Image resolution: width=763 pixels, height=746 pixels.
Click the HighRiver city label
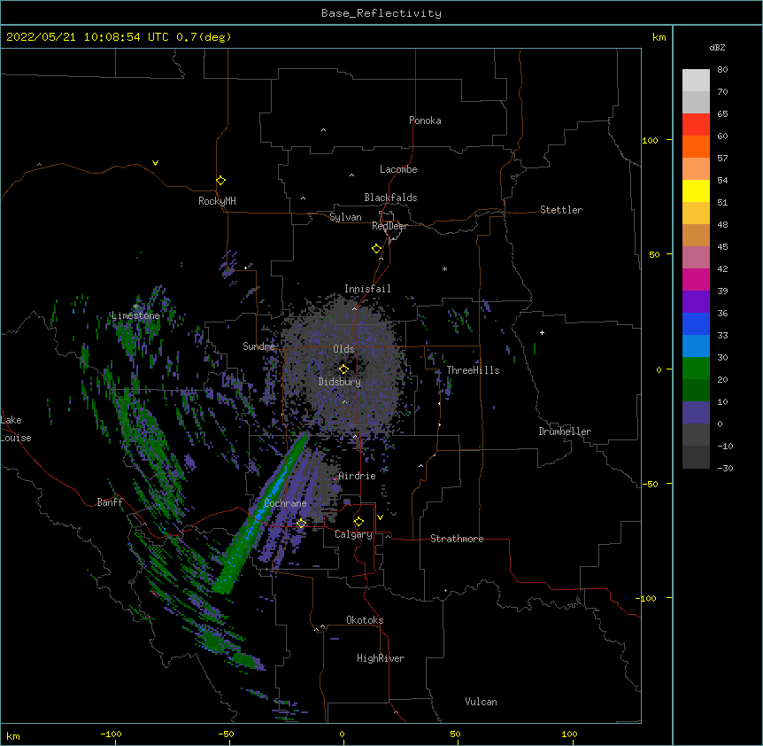pyautogui.click(x=381, y=658)
